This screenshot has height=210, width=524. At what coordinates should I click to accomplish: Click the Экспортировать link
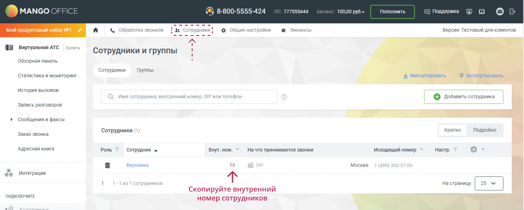481,76
